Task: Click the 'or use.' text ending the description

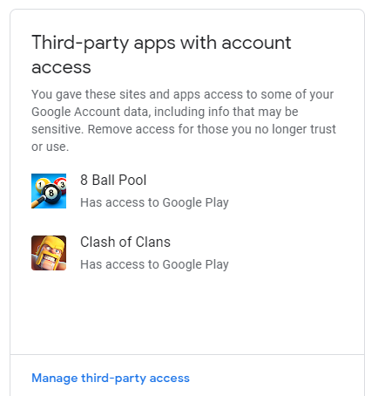Action: [50, 147]
